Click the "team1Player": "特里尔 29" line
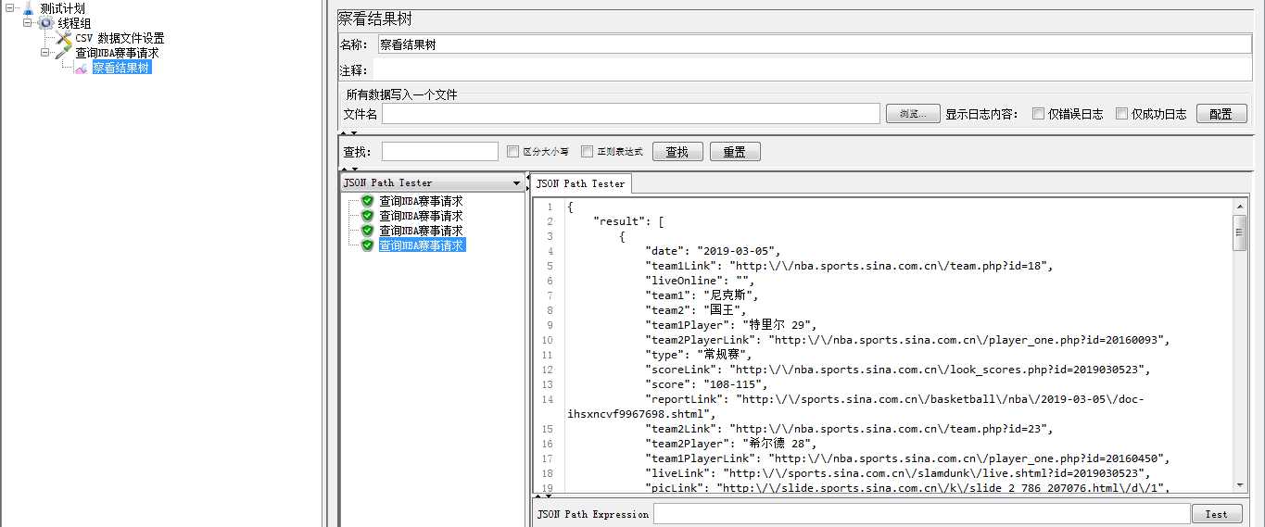The width and height of the screenshot is (1265, 527). 730,325
